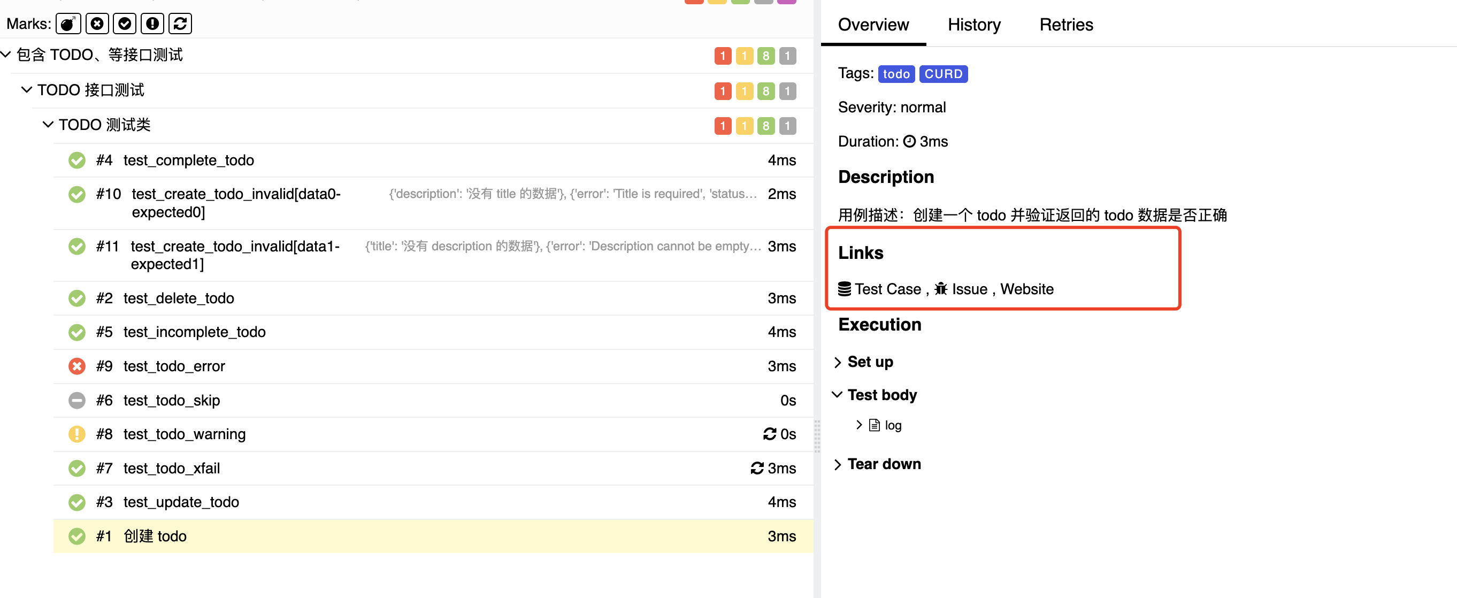1457x598 pixels.
Task: Click the retry icon on test_todo_warning row
Action: 769,434
